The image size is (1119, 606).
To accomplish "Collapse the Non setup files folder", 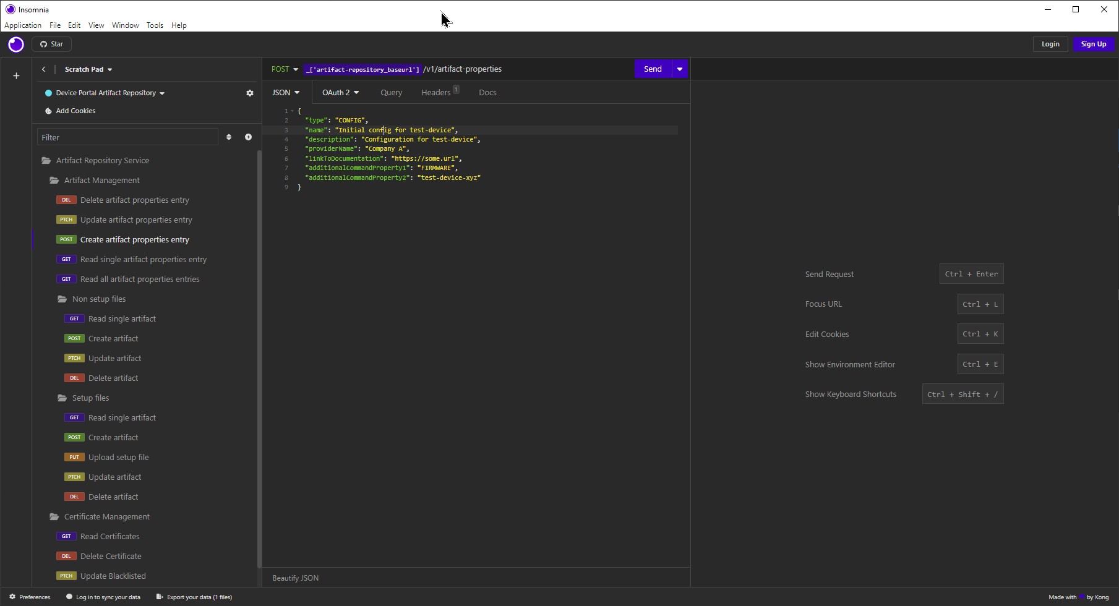I will 98,299.
